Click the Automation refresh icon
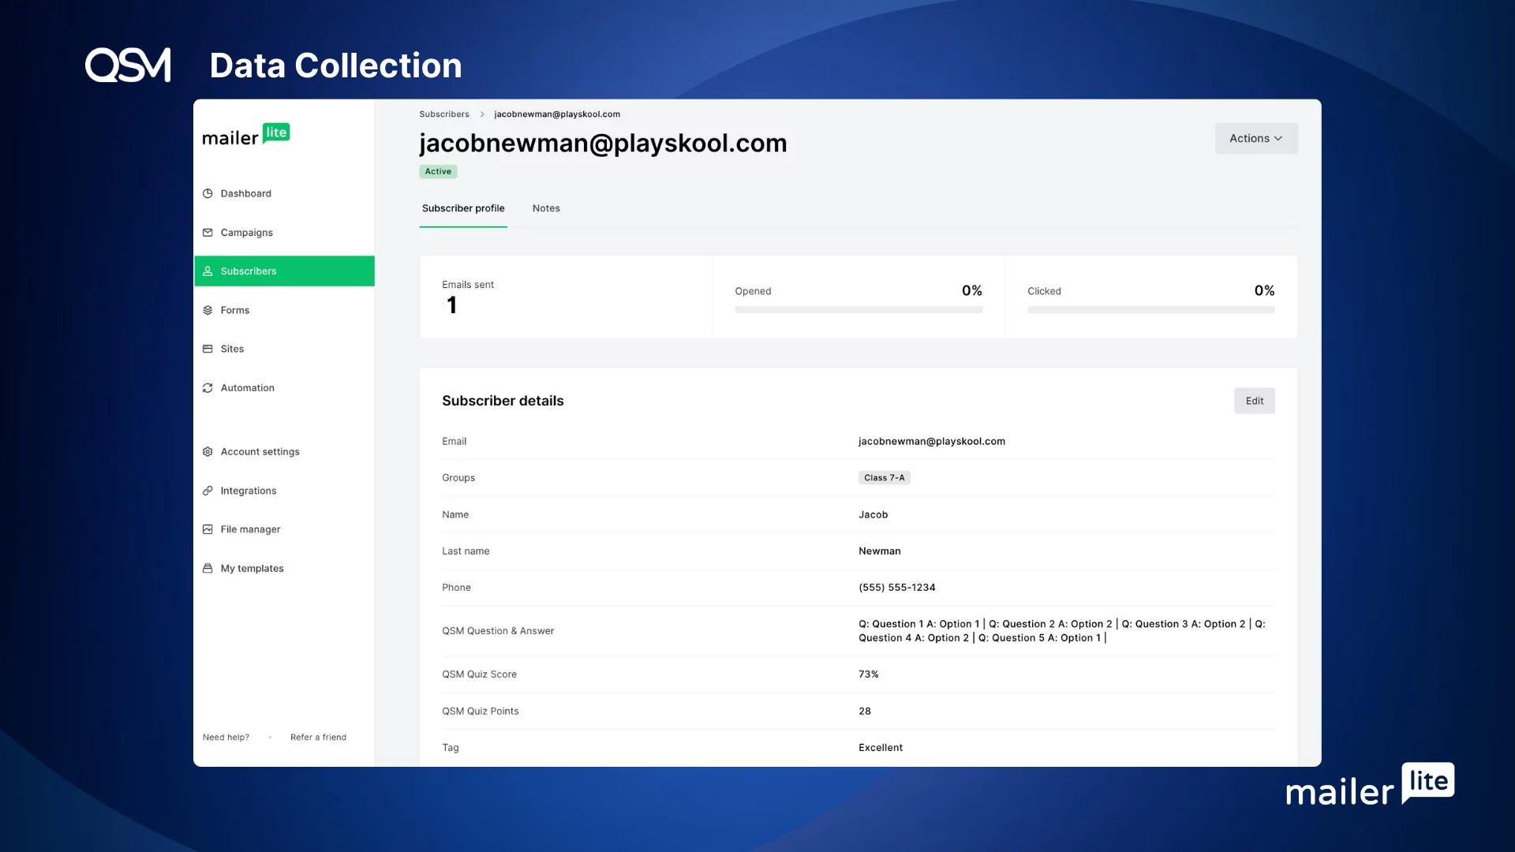Screen dimensions: 1515x852 (208, 388)
